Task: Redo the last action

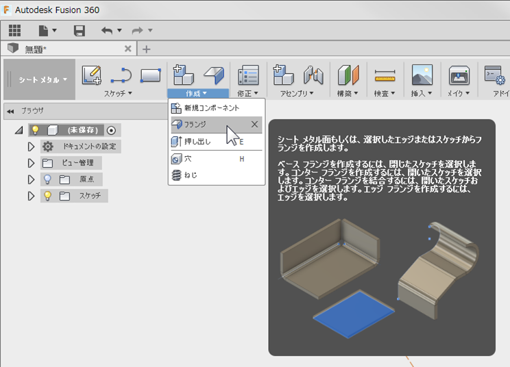Action: [x=137, y=31]
